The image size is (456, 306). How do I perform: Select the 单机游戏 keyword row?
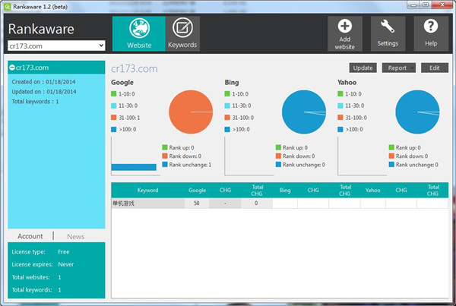(x=280, y=203)
